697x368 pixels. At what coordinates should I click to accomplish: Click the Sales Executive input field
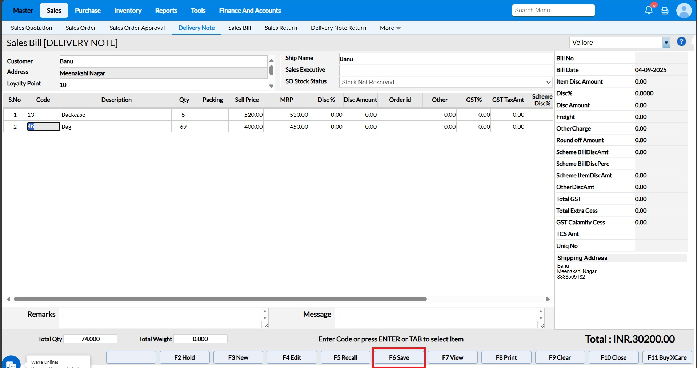445,70
